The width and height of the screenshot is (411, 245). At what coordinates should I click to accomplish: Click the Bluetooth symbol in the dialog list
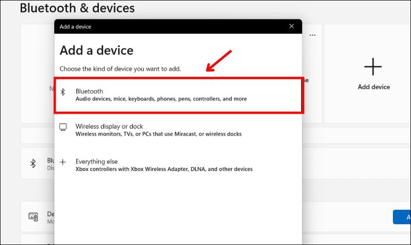tap(63, 92)
